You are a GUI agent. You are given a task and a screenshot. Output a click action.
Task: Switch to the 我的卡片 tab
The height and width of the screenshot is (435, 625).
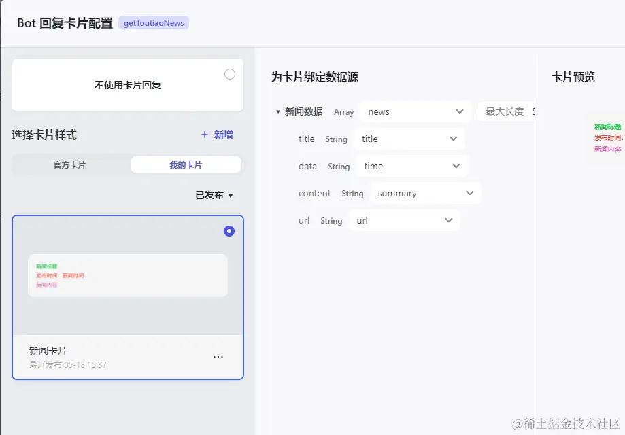coord(186,165)
